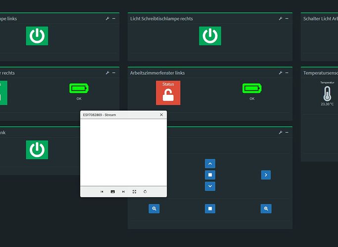Switch stream to fullscreen mode
This screenshot has width=338, height=247.
point(134,192)
